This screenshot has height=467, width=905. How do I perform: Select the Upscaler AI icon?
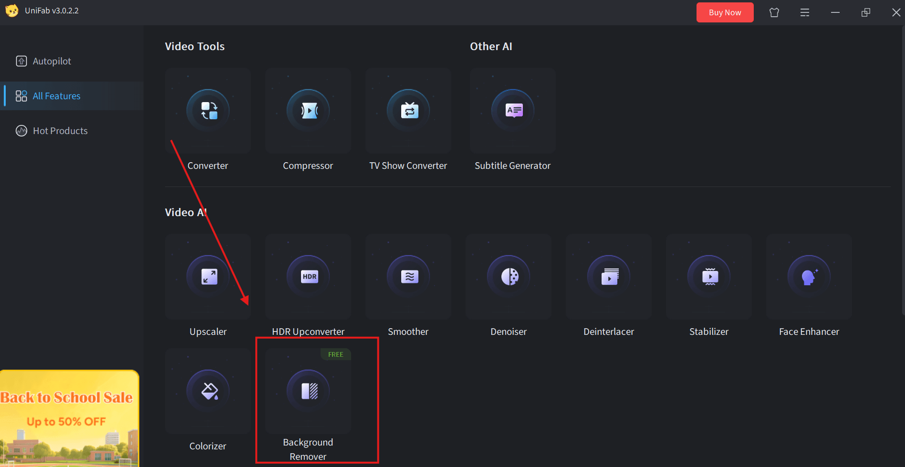pyautogui.click(x=208, y=276)
